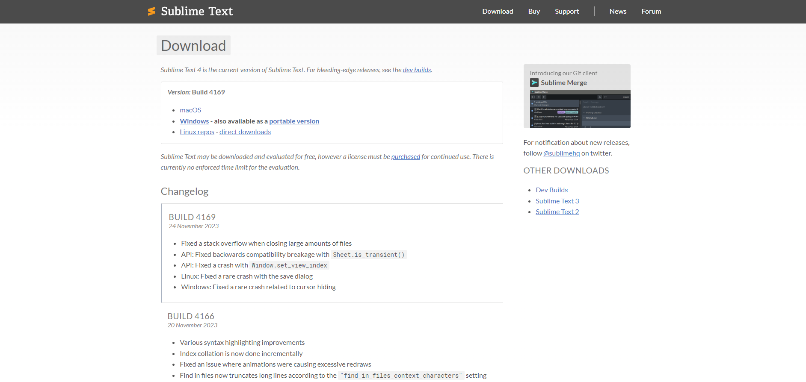Screen dimensions: 806x382
Task: Download the Windows installer
Action: point(194,121)
